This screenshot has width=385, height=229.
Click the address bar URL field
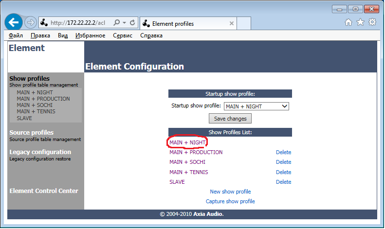(78, 23)
